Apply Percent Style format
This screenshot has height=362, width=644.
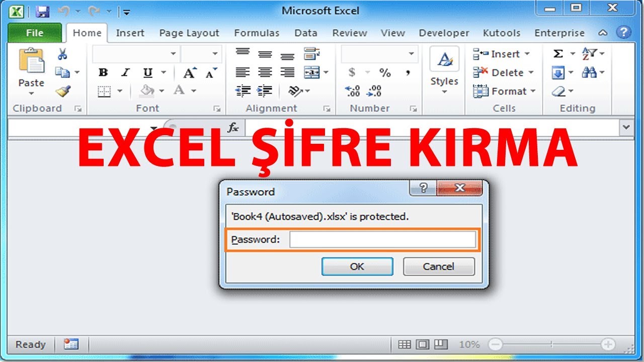coord(385,73)
